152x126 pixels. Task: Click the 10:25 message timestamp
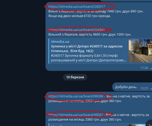click(x=144, y=88)
